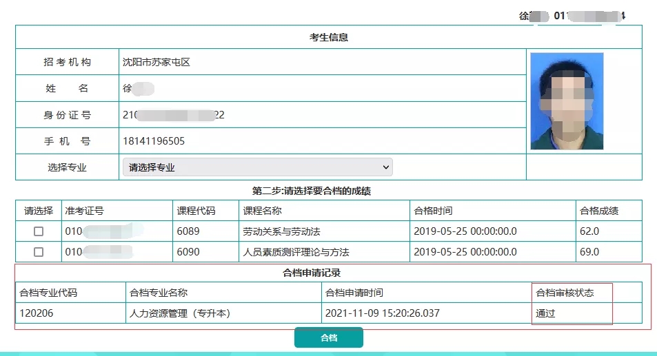Click the 通过 review status
This screenshot has height=356, width=657.
(x=545, y=313)
